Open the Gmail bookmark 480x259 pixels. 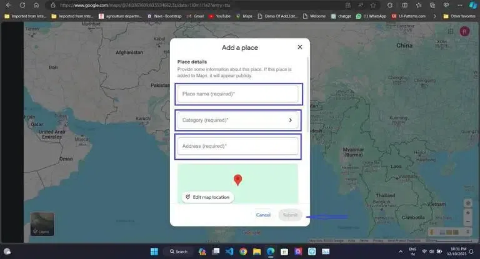[x=195, y=16]
